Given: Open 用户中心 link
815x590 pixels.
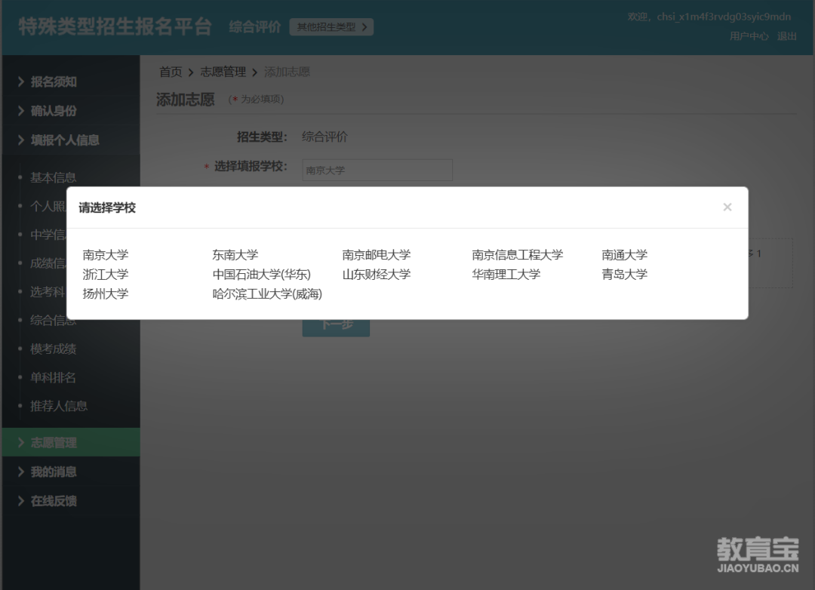Looking at the screenshot, I should [749, 36].
